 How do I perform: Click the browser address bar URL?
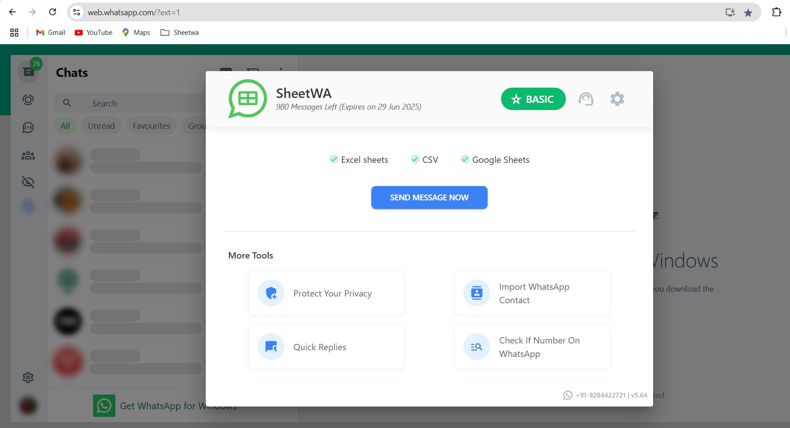(134, 13)
